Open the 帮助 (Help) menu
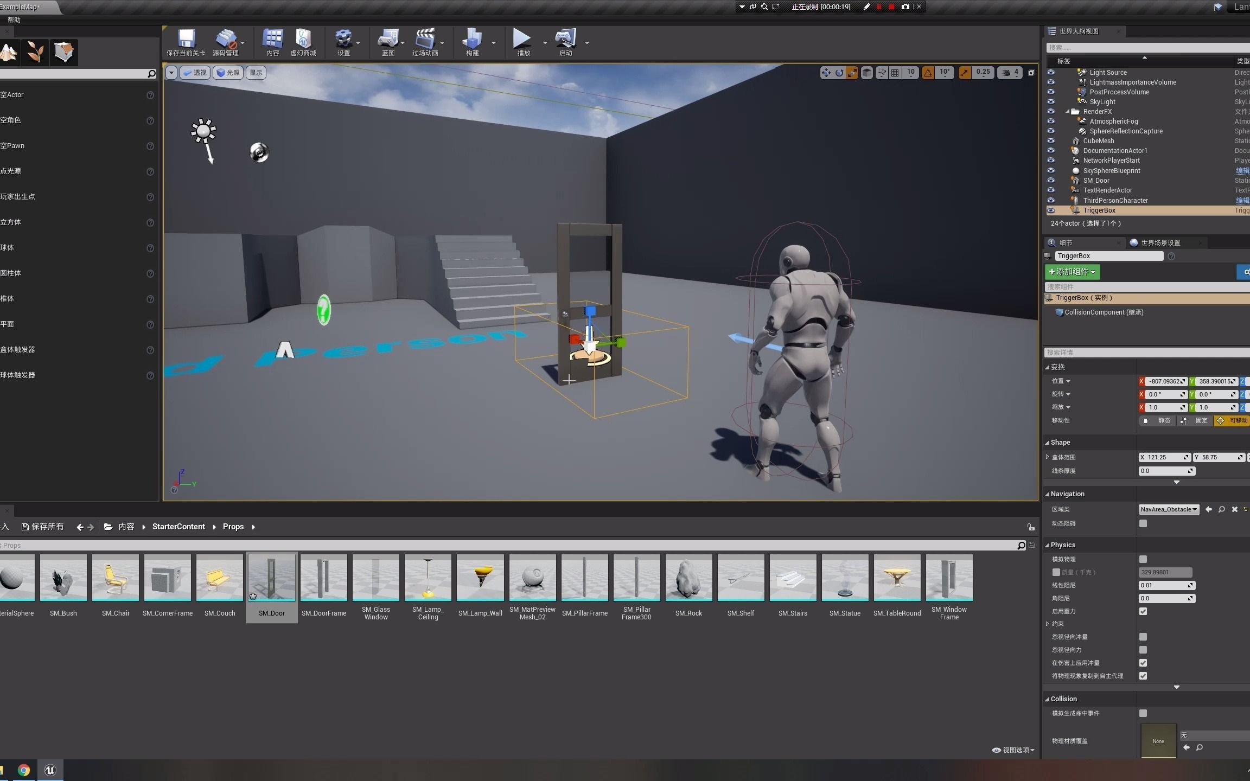Viewport: 1250px width, 781px height. 14,20
